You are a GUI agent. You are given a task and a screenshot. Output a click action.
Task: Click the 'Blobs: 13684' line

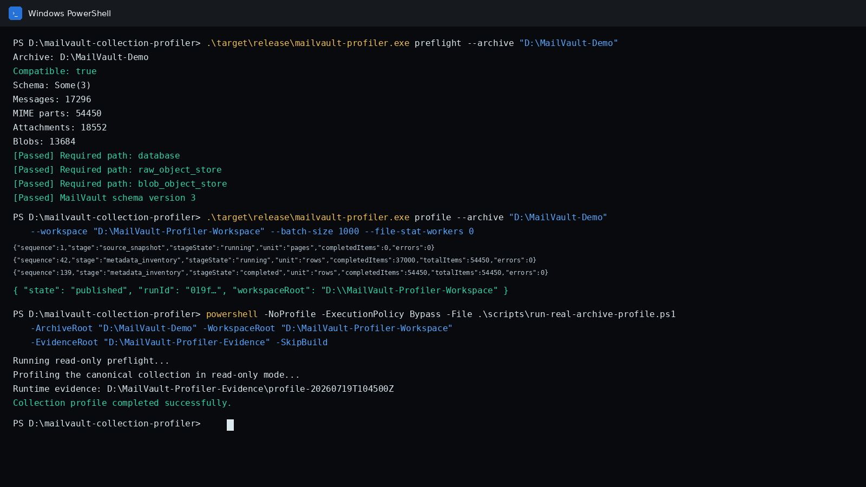pyautogui.click(x=44, y=142)
